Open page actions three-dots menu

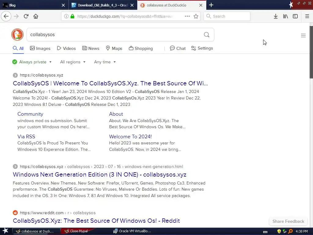pos(187,16)
